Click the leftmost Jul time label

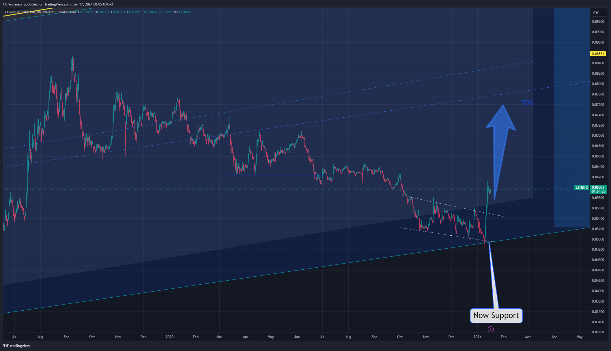(x=14, y=337)
